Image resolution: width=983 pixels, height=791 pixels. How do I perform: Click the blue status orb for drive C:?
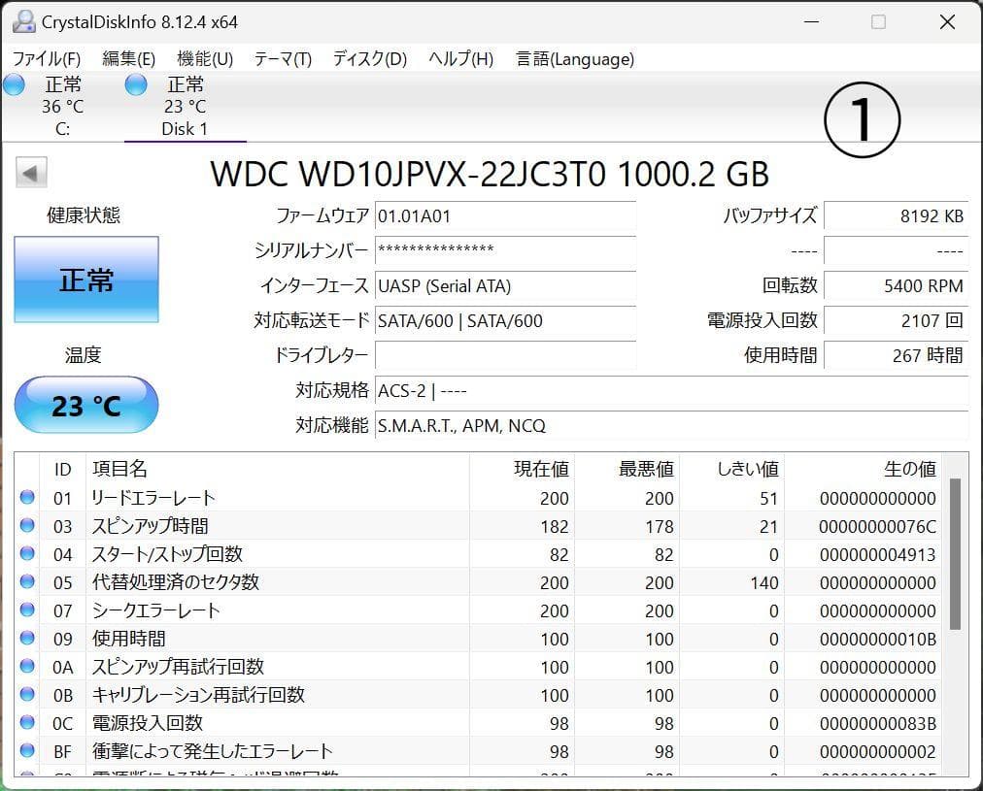click(14, 84)
